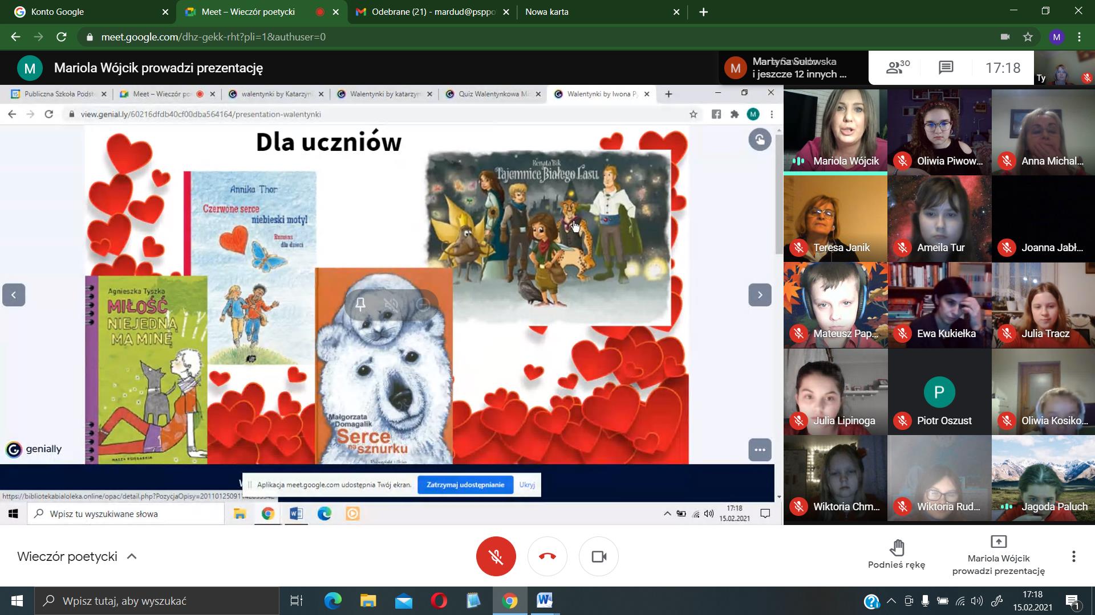Click the Ukryj link
1095x615 pixels.
tap(526, 485)
